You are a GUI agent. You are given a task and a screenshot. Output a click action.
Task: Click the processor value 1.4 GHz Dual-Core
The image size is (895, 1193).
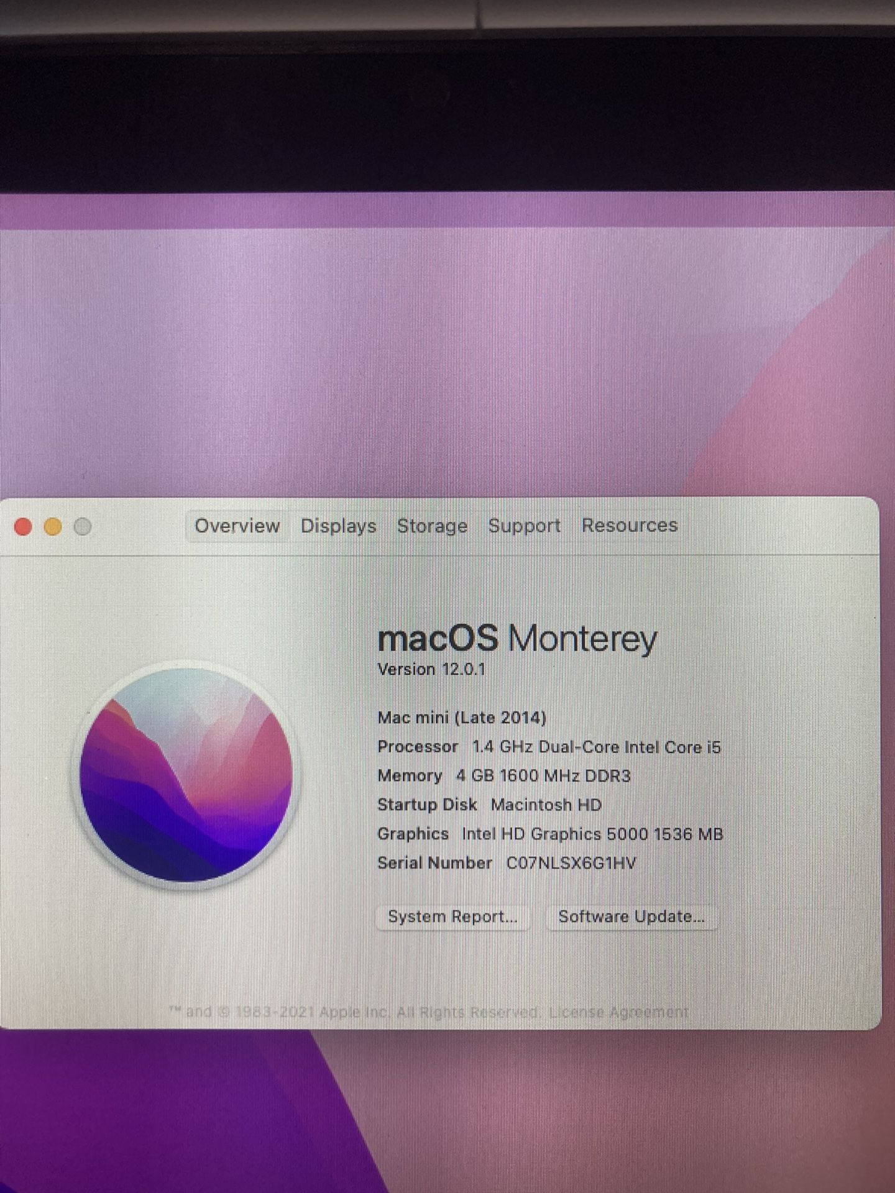coord(595,747)
